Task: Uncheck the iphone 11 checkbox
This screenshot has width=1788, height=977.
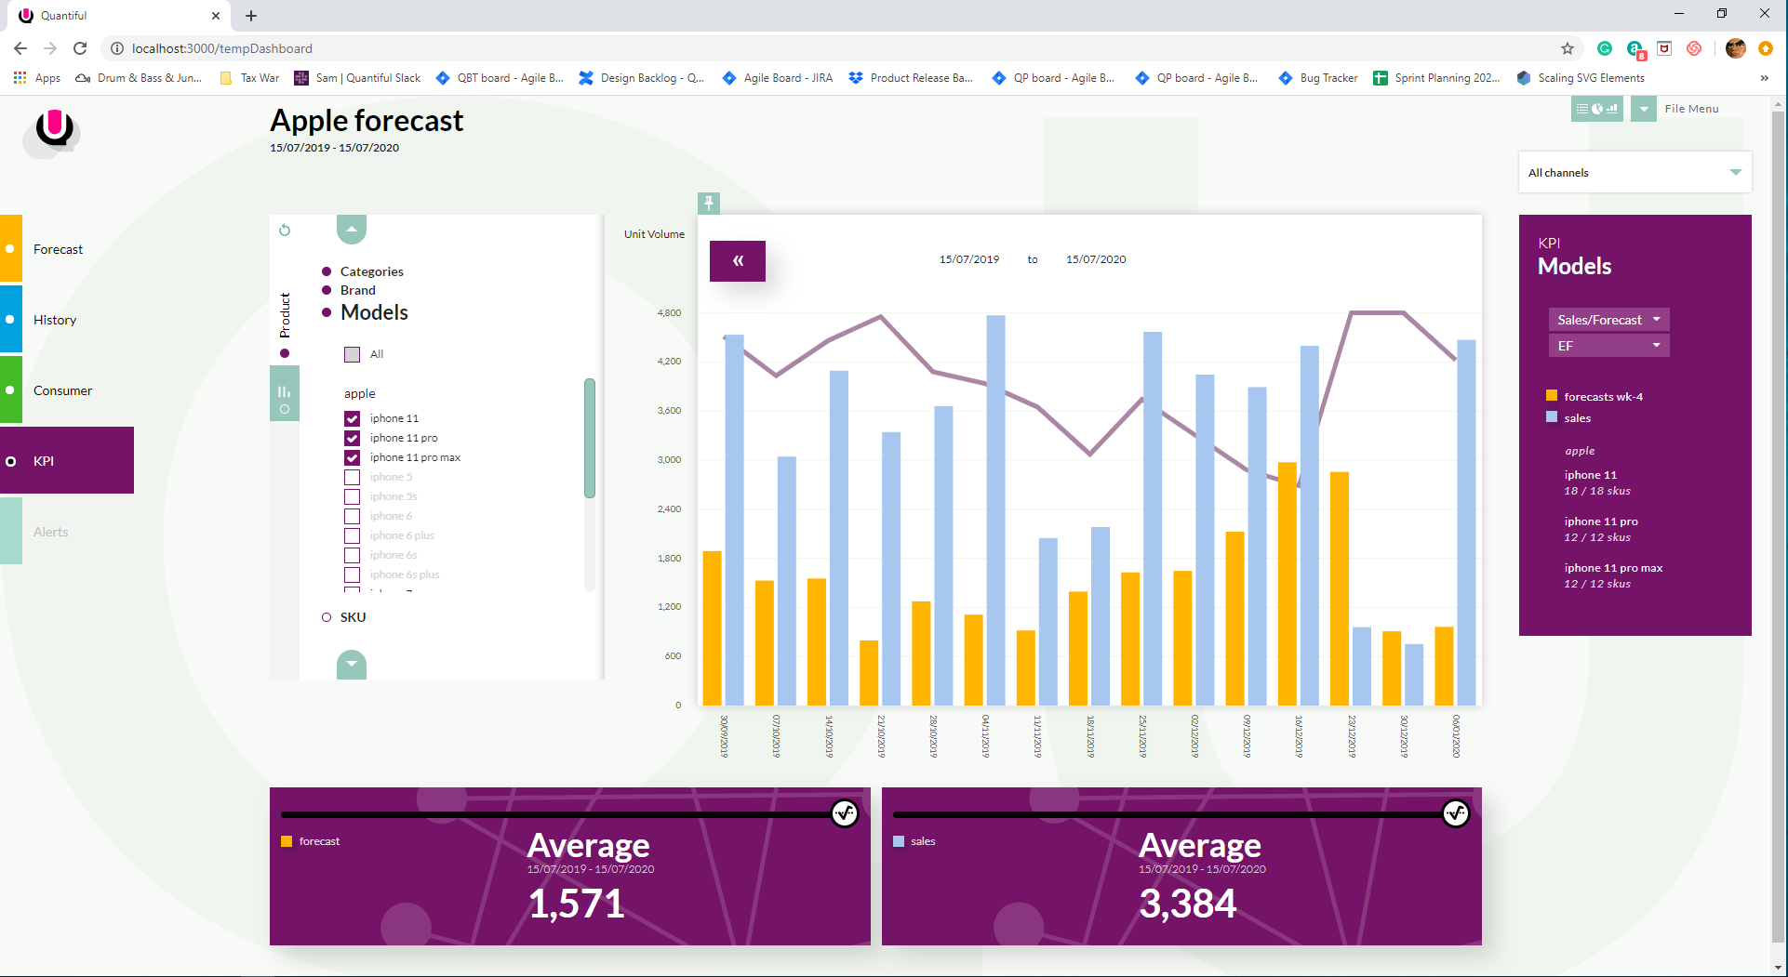Action: click(x=352, y=418)
